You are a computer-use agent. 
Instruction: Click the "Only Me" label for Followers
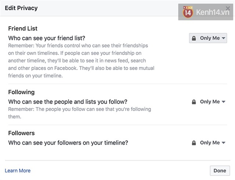[x=210, y=143]
